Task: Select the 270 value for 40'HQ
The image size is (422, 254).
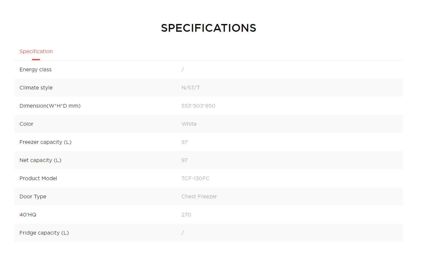Action: coord(186,215)
